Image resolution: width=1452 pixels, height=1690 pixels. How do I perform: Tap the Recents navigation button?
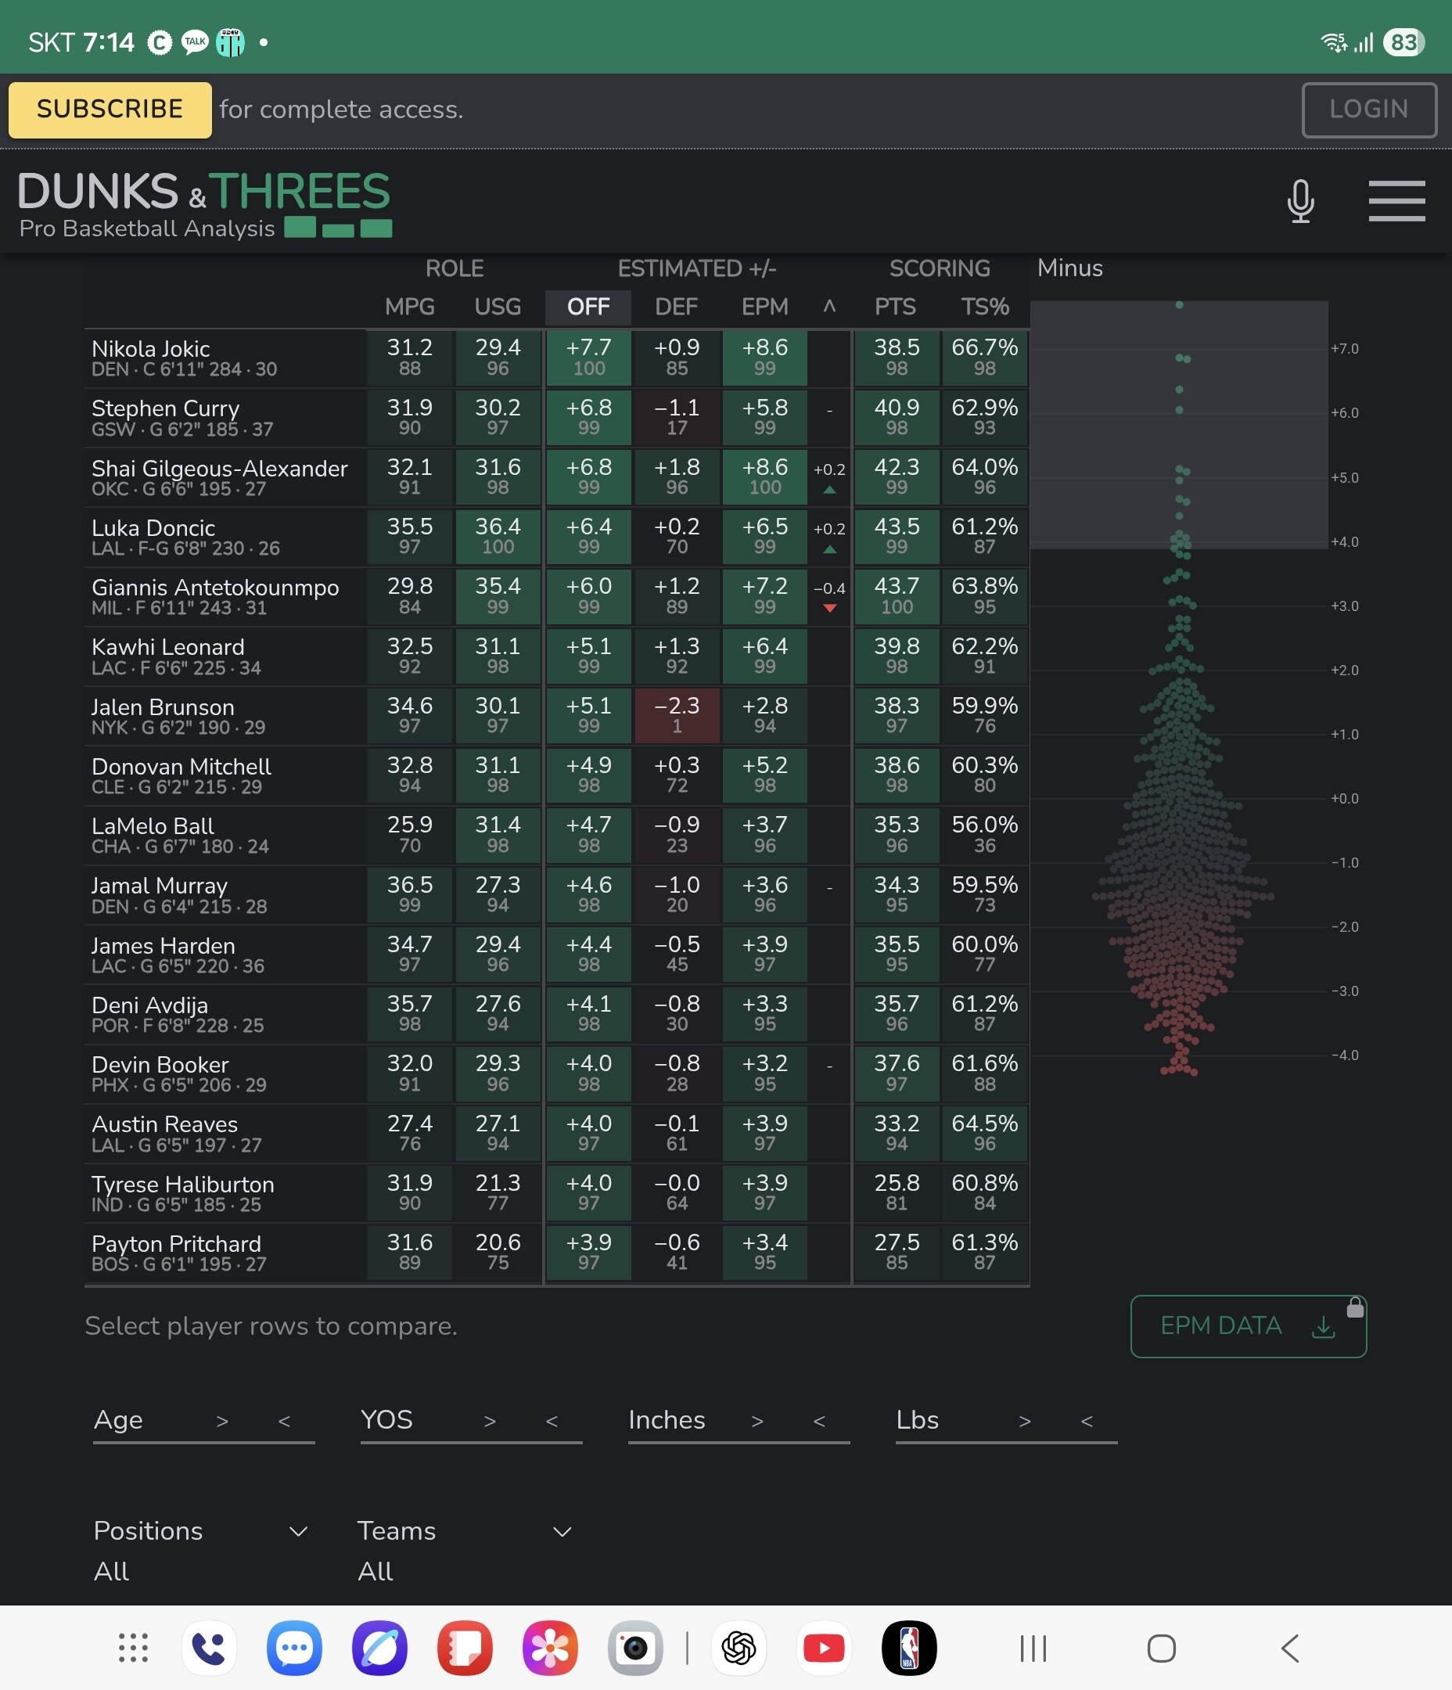(x=1033, y=1649)
